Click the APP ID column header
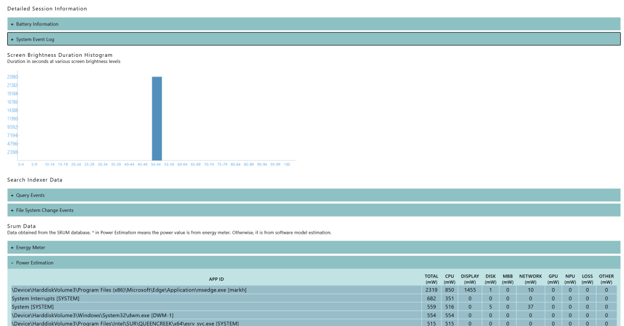624x326 pixels. [216, 279]
